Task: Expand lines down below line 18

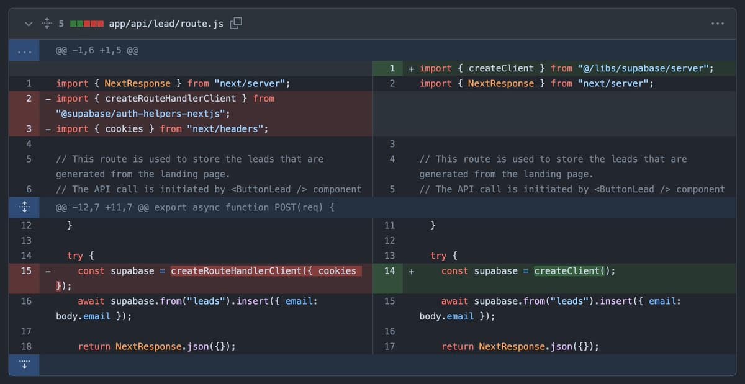Action: coord(24,364)
